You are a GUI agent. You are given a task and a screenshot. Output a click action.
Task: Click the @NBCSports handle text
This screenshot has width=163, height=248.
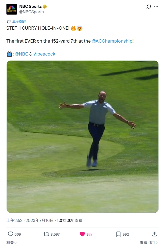pyautogui.click(x=31, y=12)
